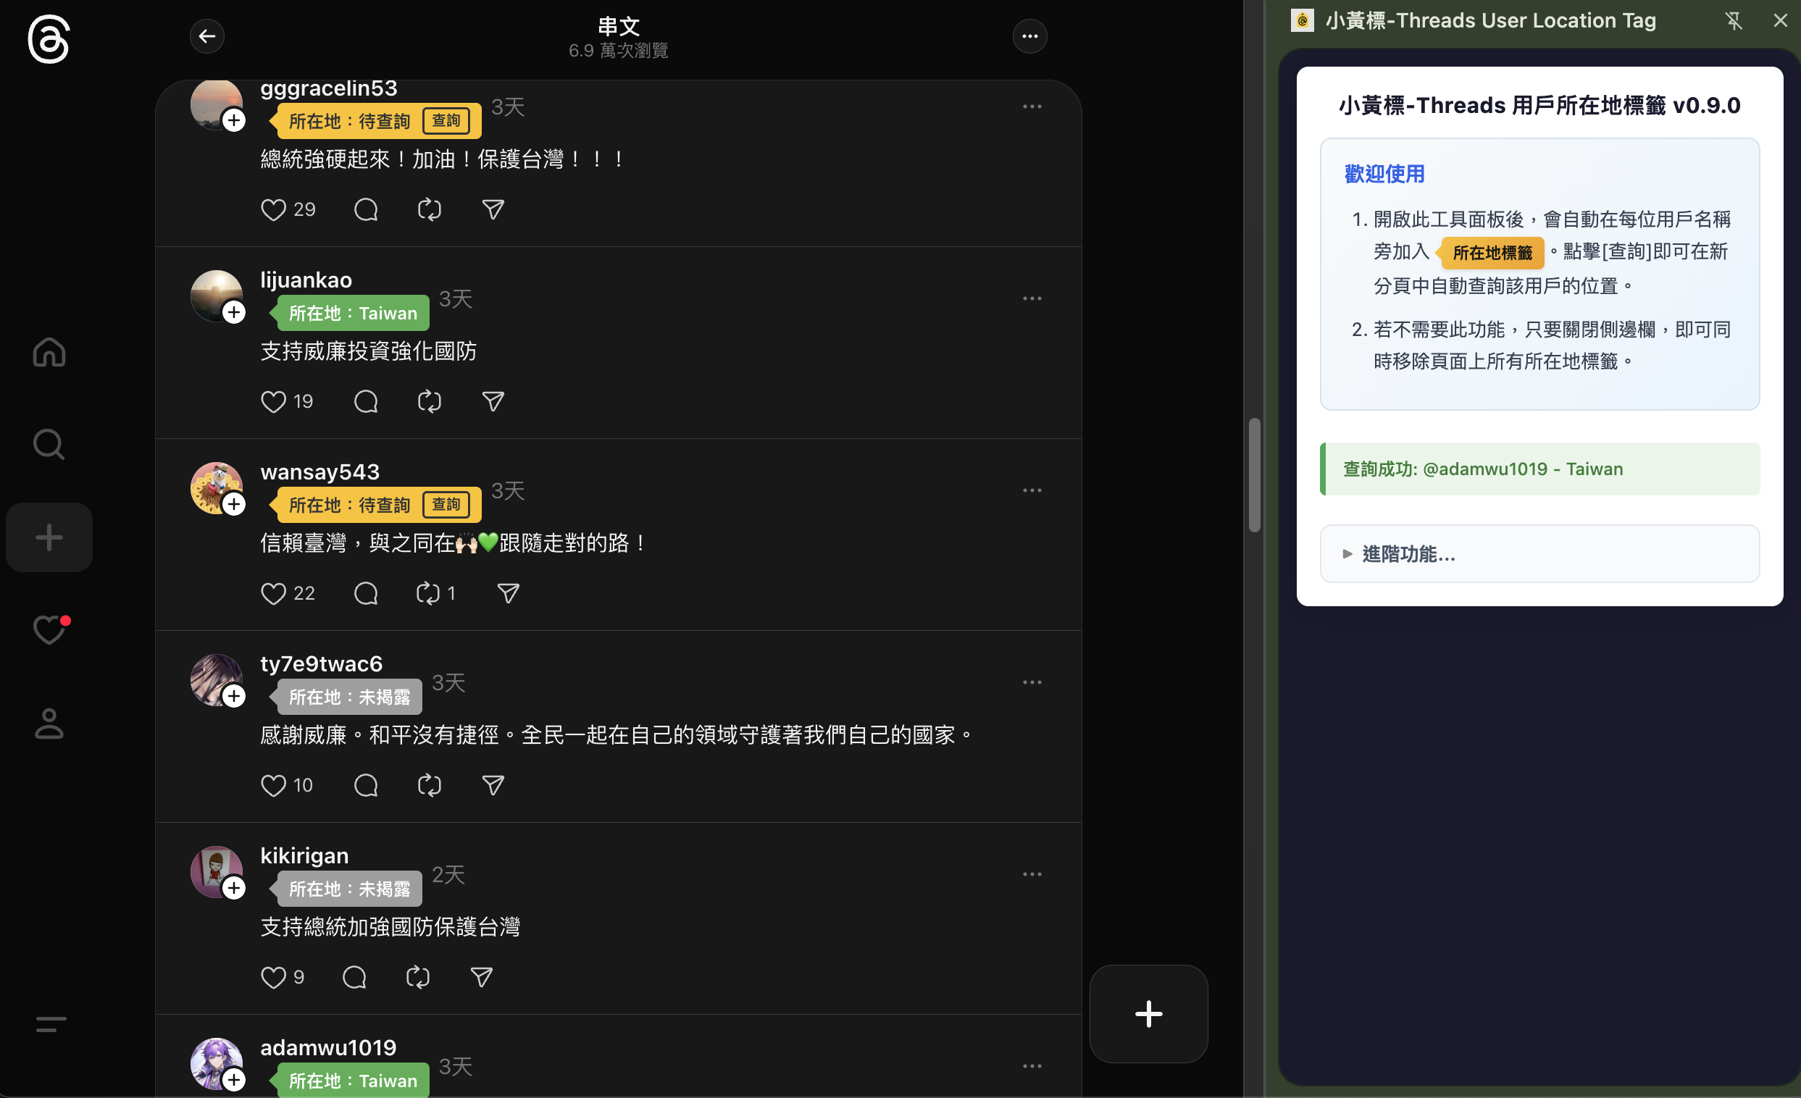Like kikirigan's comment with heart
1801x1098 pixels.
coord(273,978)
